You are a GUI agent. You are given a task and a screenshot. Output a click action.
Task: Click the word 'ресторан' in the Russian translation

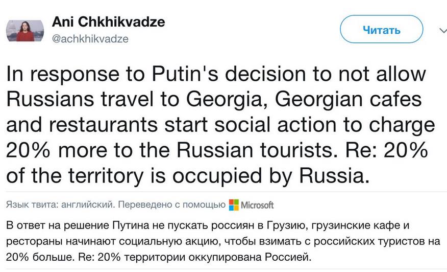[30, 240]
